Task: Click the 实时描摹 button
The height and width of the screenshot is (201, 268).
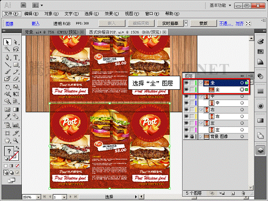Action: coord(170,23)
